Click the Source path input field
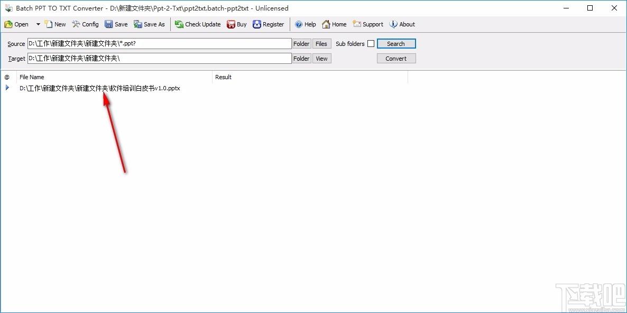The height and width of the screenshot is (313, 627). pyautogui.click(x=160, y=43)
